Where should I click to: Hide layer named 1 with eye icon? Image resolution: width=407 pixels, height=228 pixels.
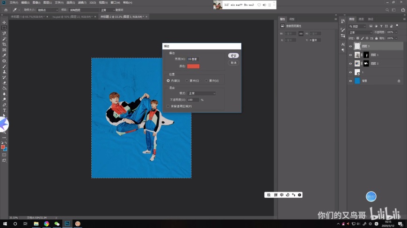coord(350,72)
